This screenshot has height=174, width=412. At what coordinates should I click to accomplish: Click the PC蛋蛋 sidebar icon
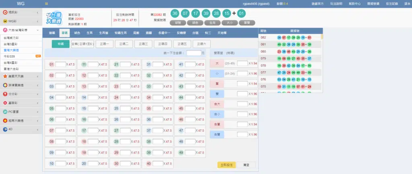click(5, 112)
